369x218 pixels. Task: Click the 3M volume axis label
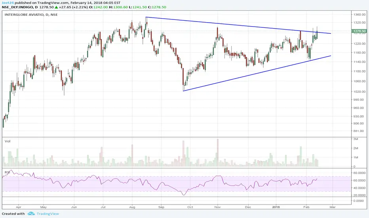356,139
